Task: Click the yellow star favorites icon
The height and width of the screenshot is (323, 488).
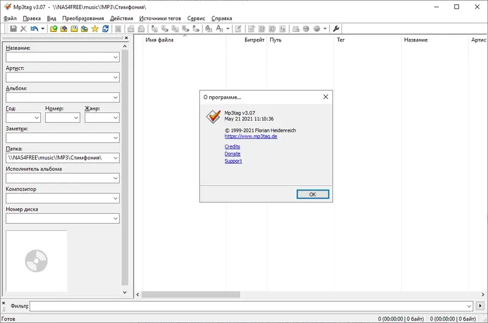Action: point(95,29)
